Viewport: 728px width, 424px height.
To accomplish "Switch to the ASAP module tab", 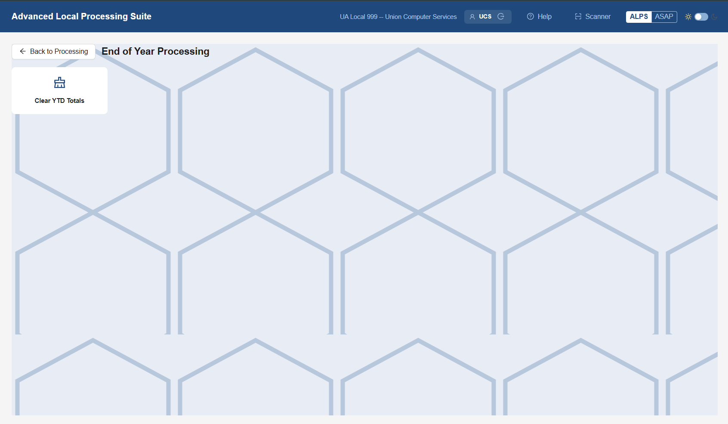I will tap(664, 17).
